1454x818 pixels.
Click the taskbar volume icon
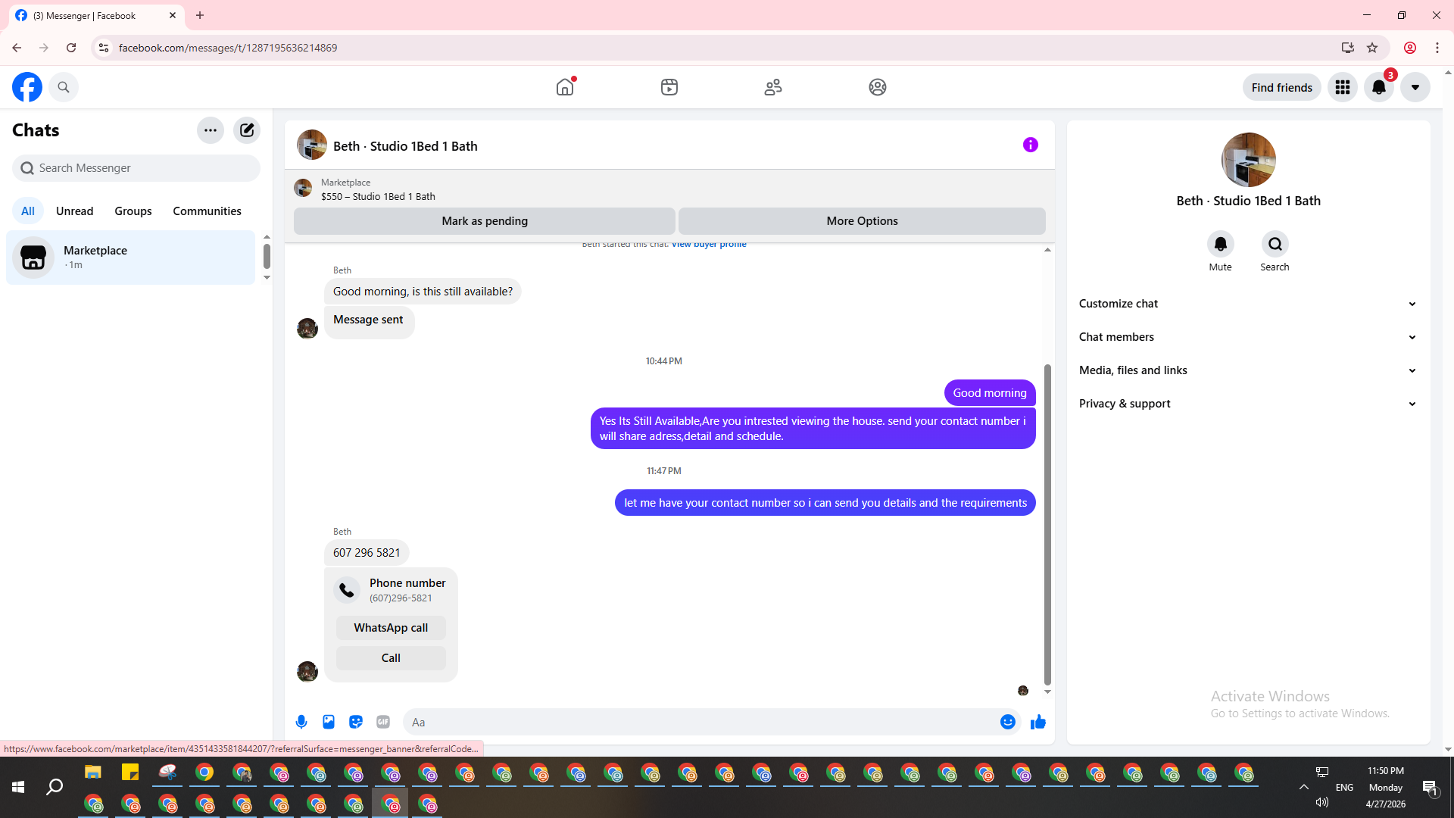1322,802
